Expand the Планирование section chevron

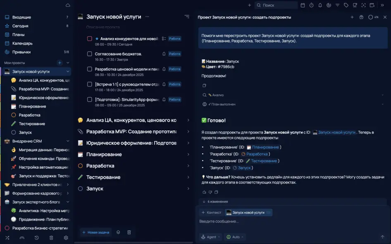(188, 154)
